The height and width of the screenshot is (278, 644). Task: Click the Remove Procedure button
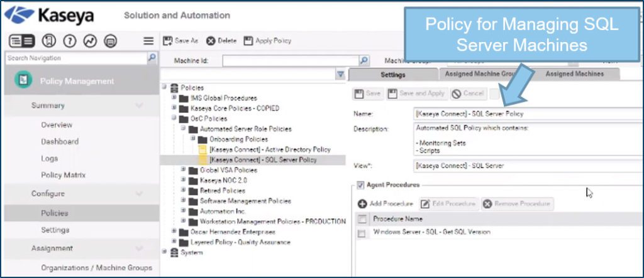[x=518, y=204]
